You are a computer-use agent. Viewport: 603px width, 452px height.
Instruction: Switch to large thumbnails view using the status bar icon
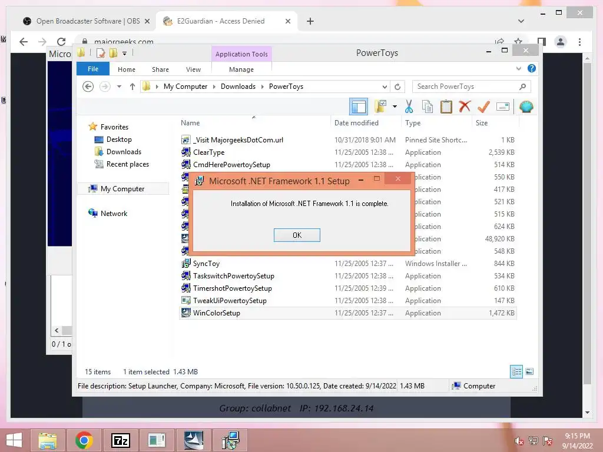coord(529,371)
